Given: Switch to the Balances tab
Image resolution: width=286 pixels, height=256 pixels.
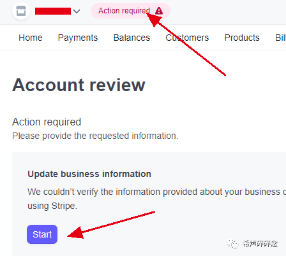Looking at the screenshot, I should coord(132,38).
